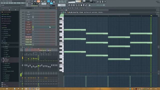Click the green playhead marker on piano roll timeline
The height and width of the screenshot is (90, 160).
(151, 16)
